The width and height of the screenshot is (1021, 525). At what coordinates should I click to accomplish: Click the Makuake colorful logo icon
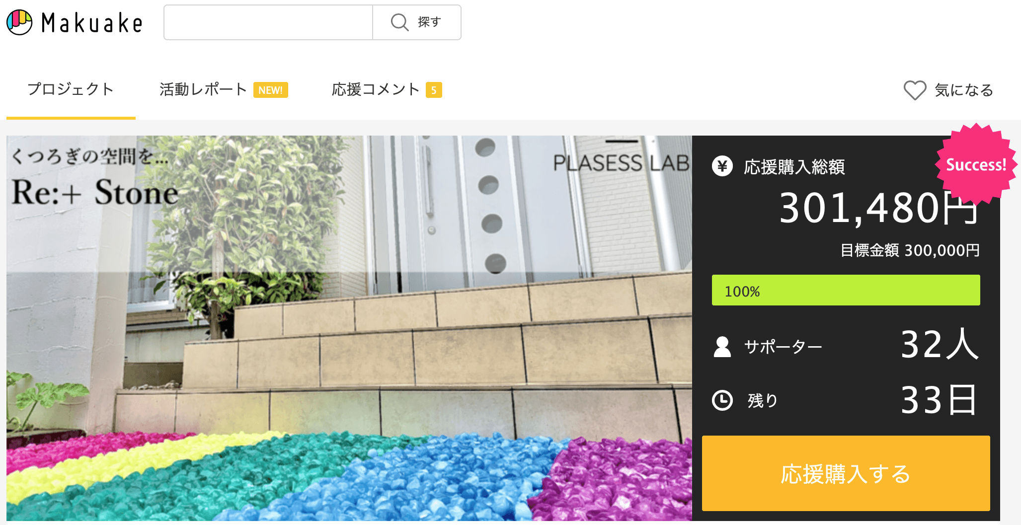click(x=19, y=22)
